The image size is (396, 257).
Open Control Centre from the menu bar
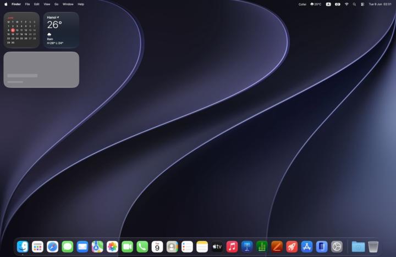(362, 4)
